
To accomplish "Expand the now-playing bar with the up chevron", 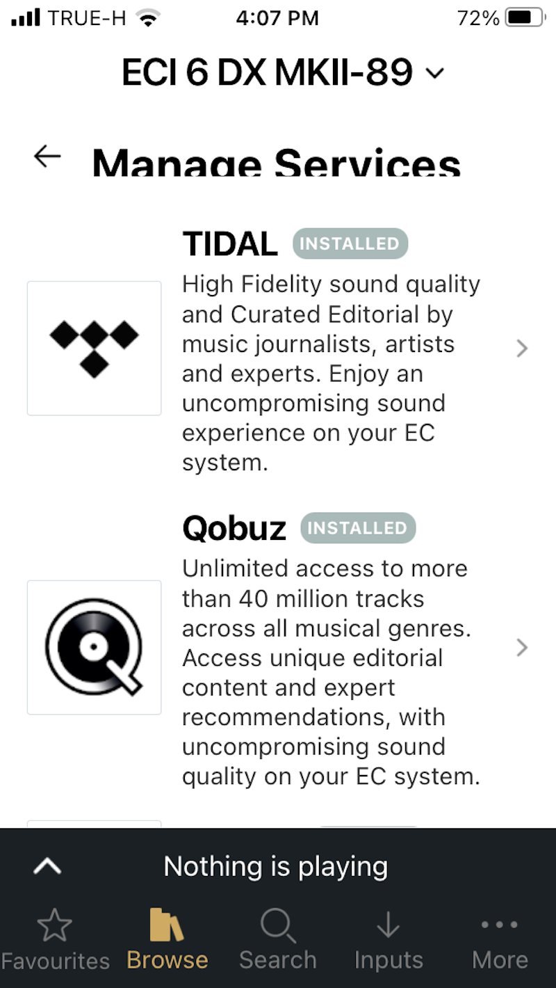I will 47,866.
